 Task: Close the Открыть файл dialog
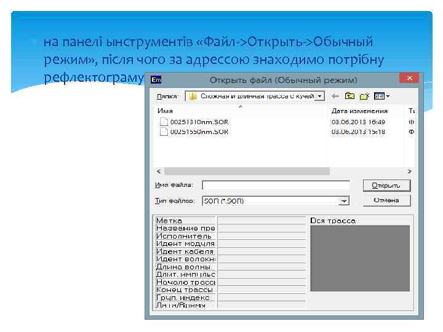(x=409, y=78)
